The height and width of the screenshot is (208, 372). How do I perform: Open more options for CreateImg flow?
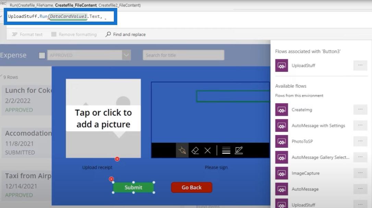click(x=360, y=109)
